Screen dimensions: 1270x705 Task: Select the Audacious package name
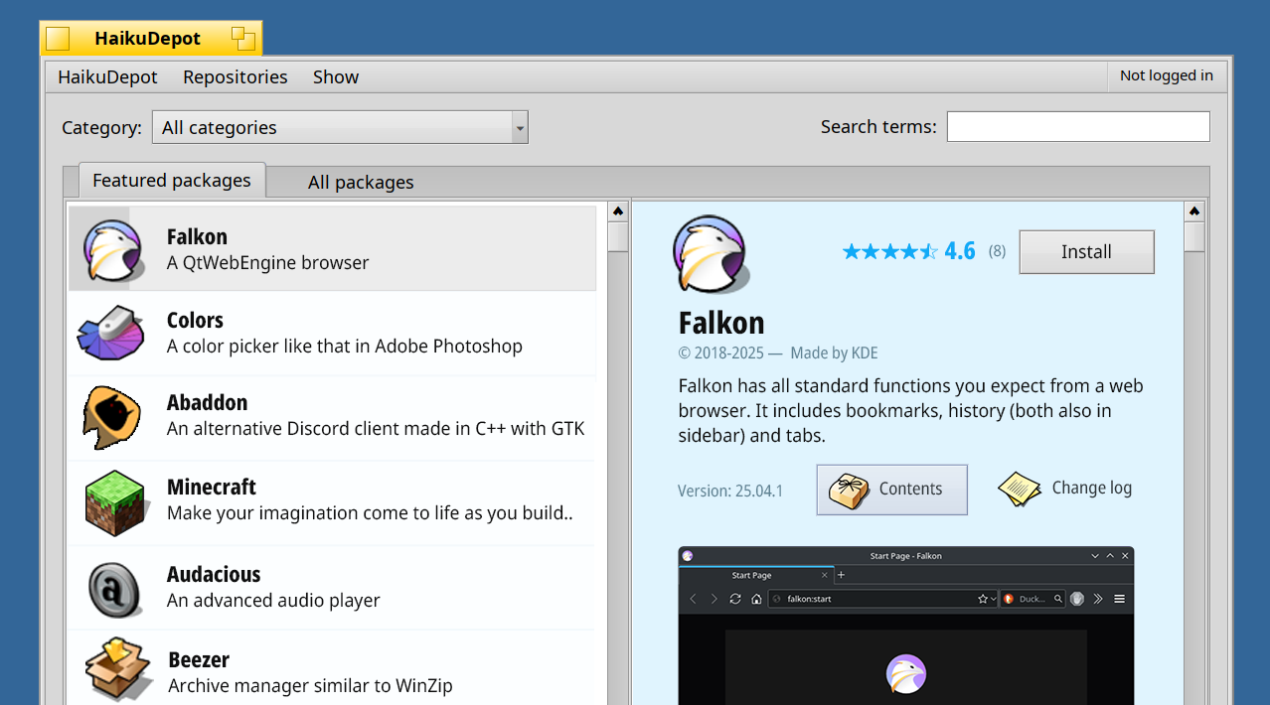[x=214, y=574]
